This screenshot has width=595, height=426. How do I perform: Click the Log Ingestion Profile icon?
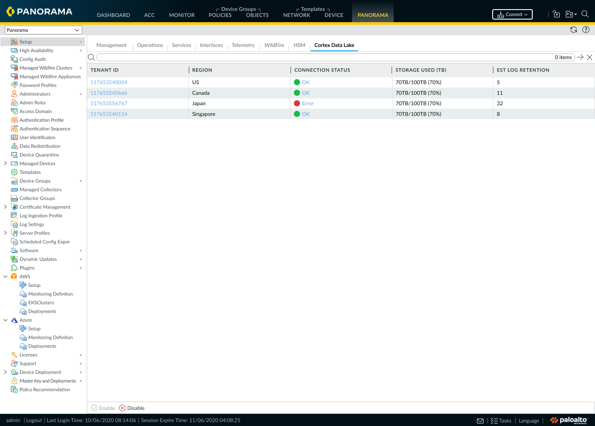[14, 216]
